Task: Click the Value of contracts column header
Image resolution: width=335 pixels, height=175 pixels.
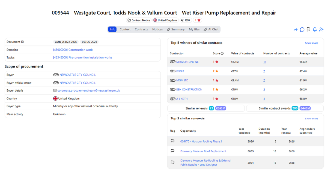Action: tap(242, 53)
